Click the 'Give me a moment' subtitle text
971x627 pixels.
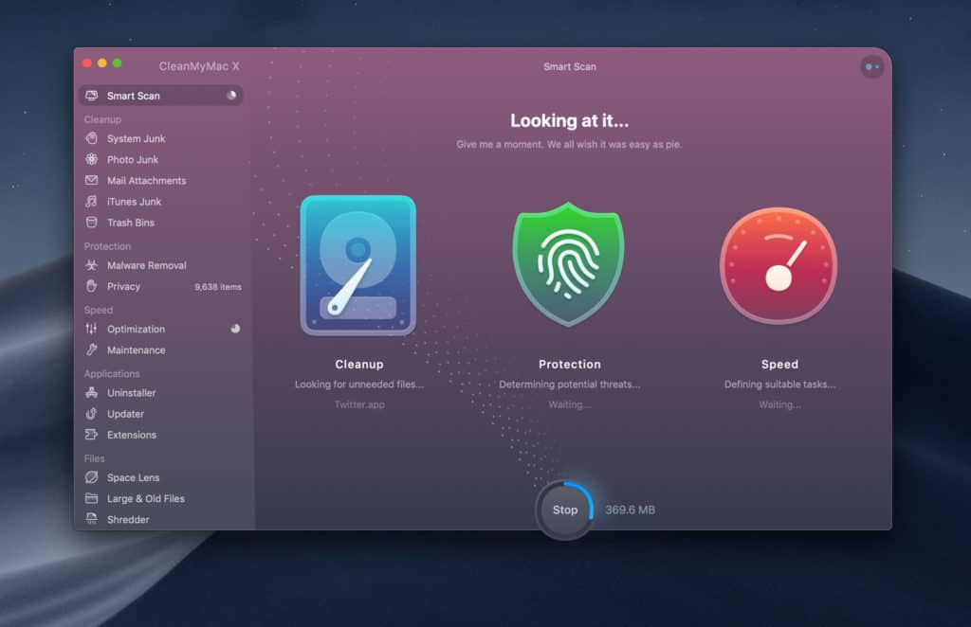[569, 144]
